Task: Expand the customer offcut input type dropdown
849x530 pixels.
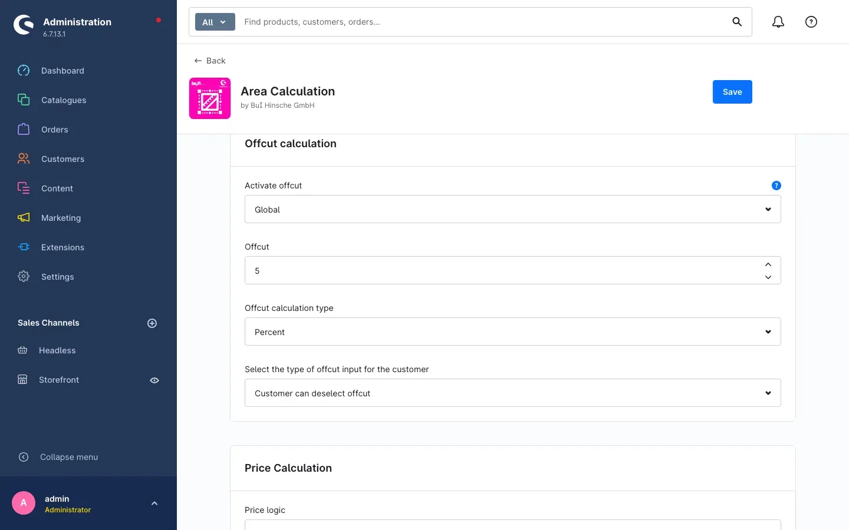Action: 513,393
